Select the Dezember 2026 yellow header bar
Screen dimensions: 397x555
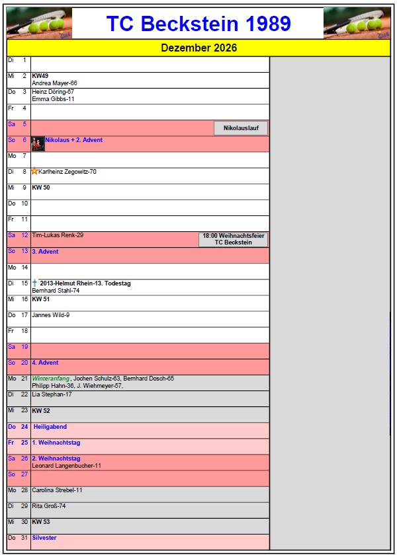pos(198,48)
